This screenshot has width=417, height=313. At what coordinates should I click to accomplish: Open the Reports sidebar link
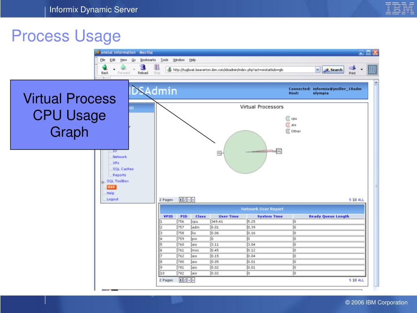[x=119, y=175]
